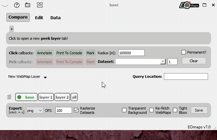This screenshot has height=140, width=217.
Task: Open the stacked layers icon beside base
Action: [9, 97]
